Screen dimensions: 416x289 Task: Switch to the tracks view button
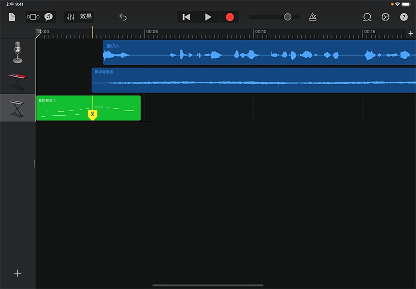tap(33, 17)
